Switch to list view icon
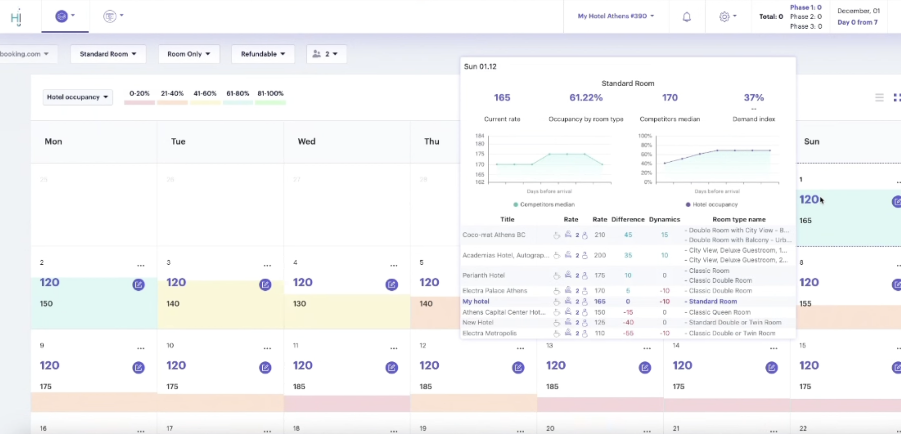Image resolution: width=901 pixels, height=434 pixels. coord(879,97)
